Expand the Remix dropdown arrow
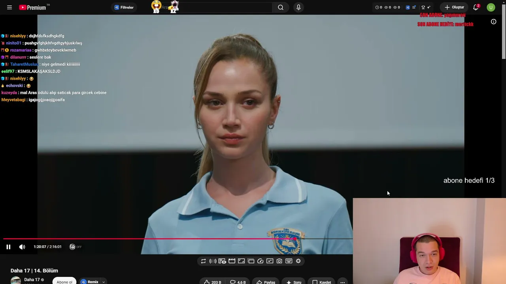Screen dimensions: 506x284 coord(104,282)
